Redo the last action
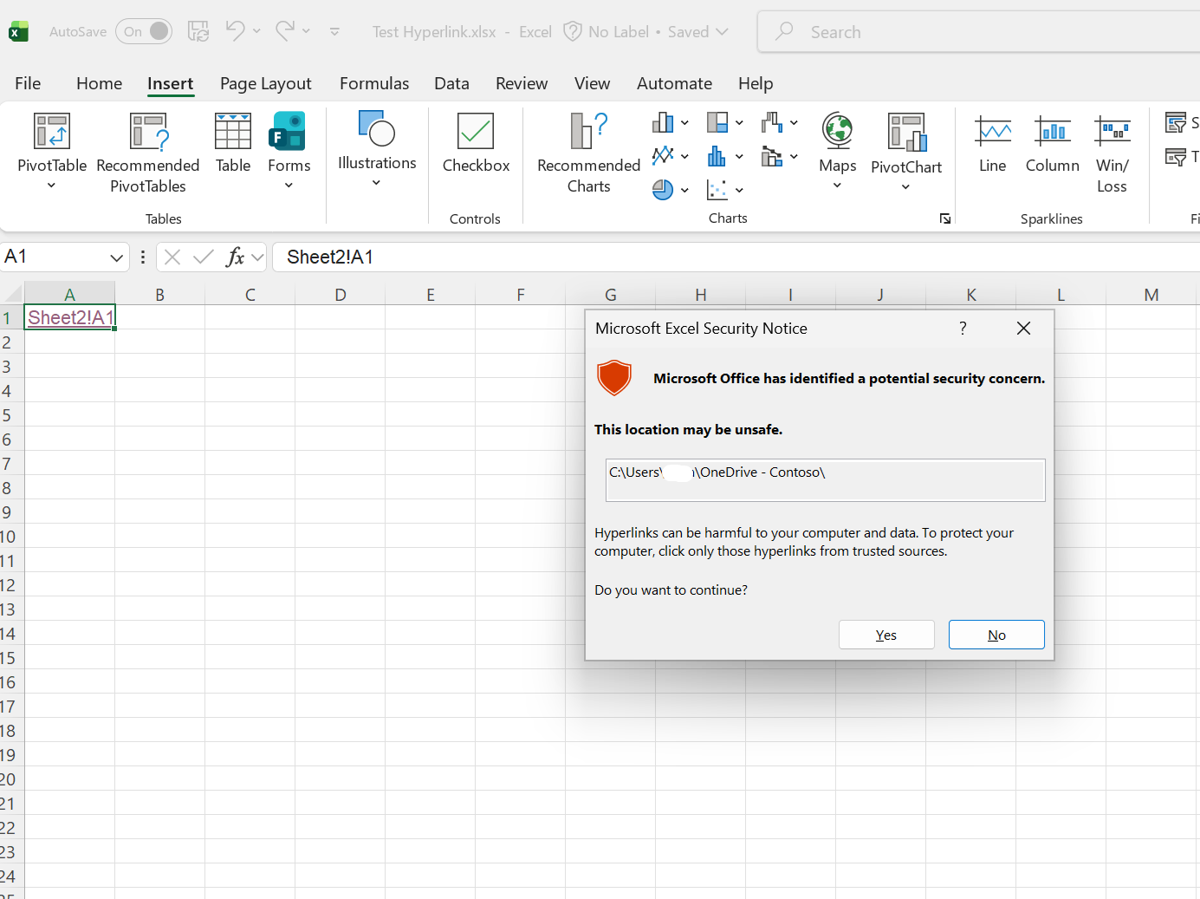This screenshot has height=899, width=1200. (x=285, y=31)
